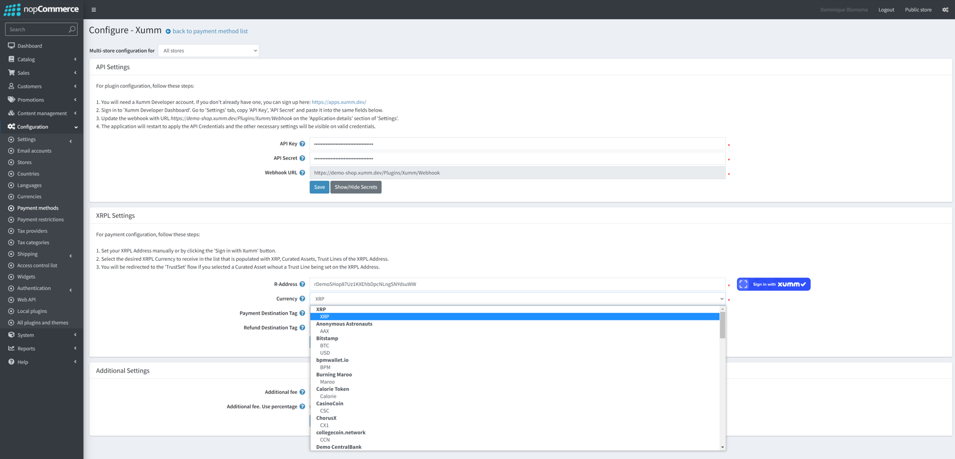Expand the Authentication submenu chevron
The width and height of the screenshot is (955, 459).
point(70,290)
